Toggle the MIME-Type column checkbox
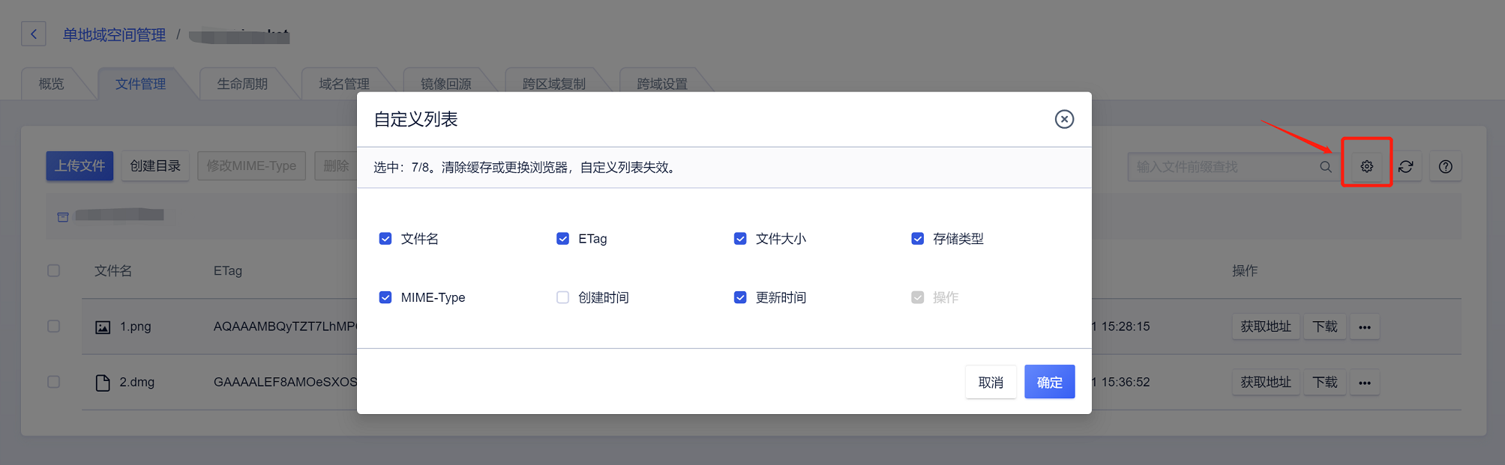The height and width of the screenshot is (465, 1505). click(385, 297)
